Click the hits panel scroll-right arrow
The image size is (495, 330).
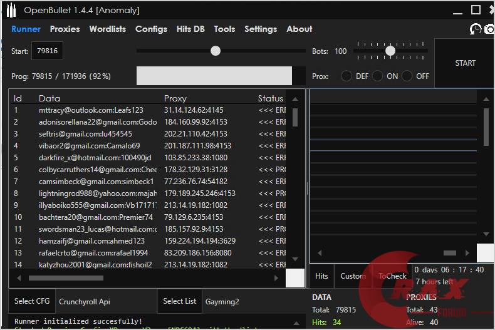point(467,253)
